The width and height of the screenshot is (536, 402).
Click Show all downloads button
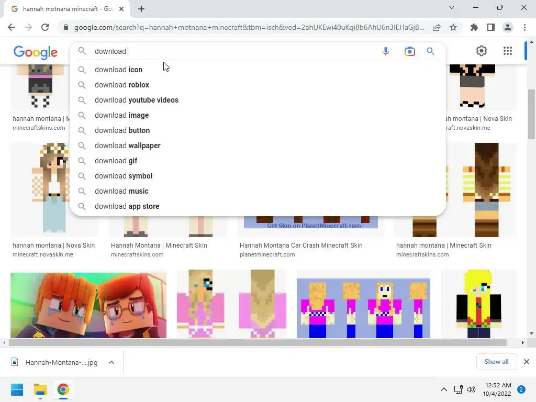(x=496, y=362)
